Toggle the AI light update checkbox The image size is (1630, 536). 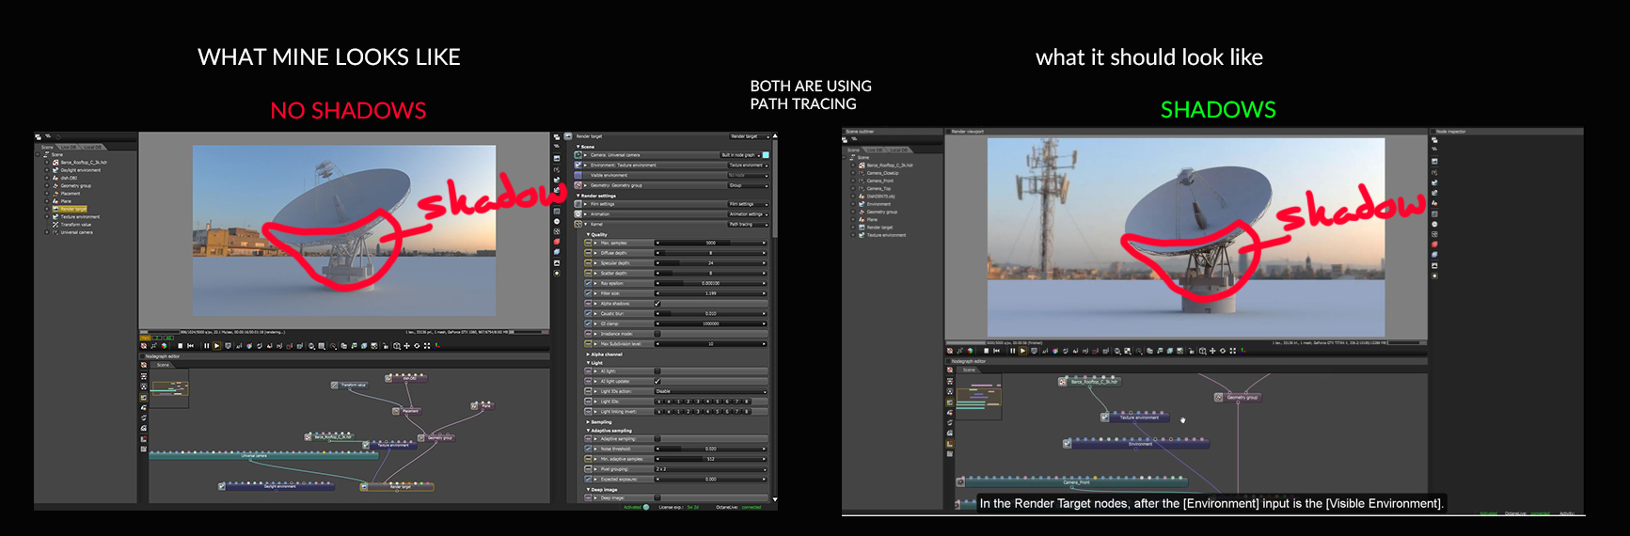[x=657, y=381]
